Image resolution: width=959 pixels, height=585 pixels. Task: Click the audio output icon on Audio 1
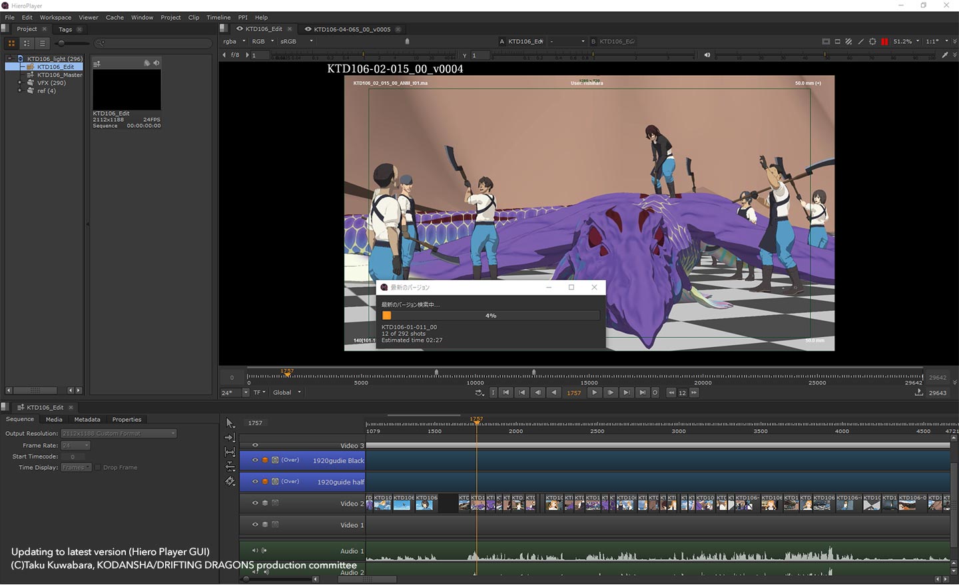pos(264,550)
